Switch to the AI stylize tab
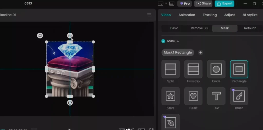 click(x=250, y=15)
